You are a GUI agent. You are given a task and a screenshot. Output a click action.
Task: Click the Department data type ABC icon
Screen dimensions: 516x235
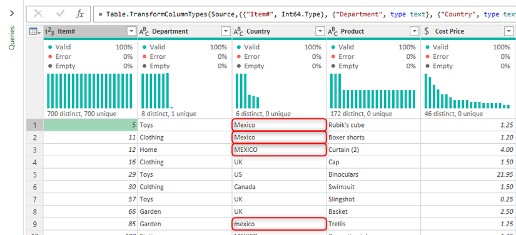point(144,31)
